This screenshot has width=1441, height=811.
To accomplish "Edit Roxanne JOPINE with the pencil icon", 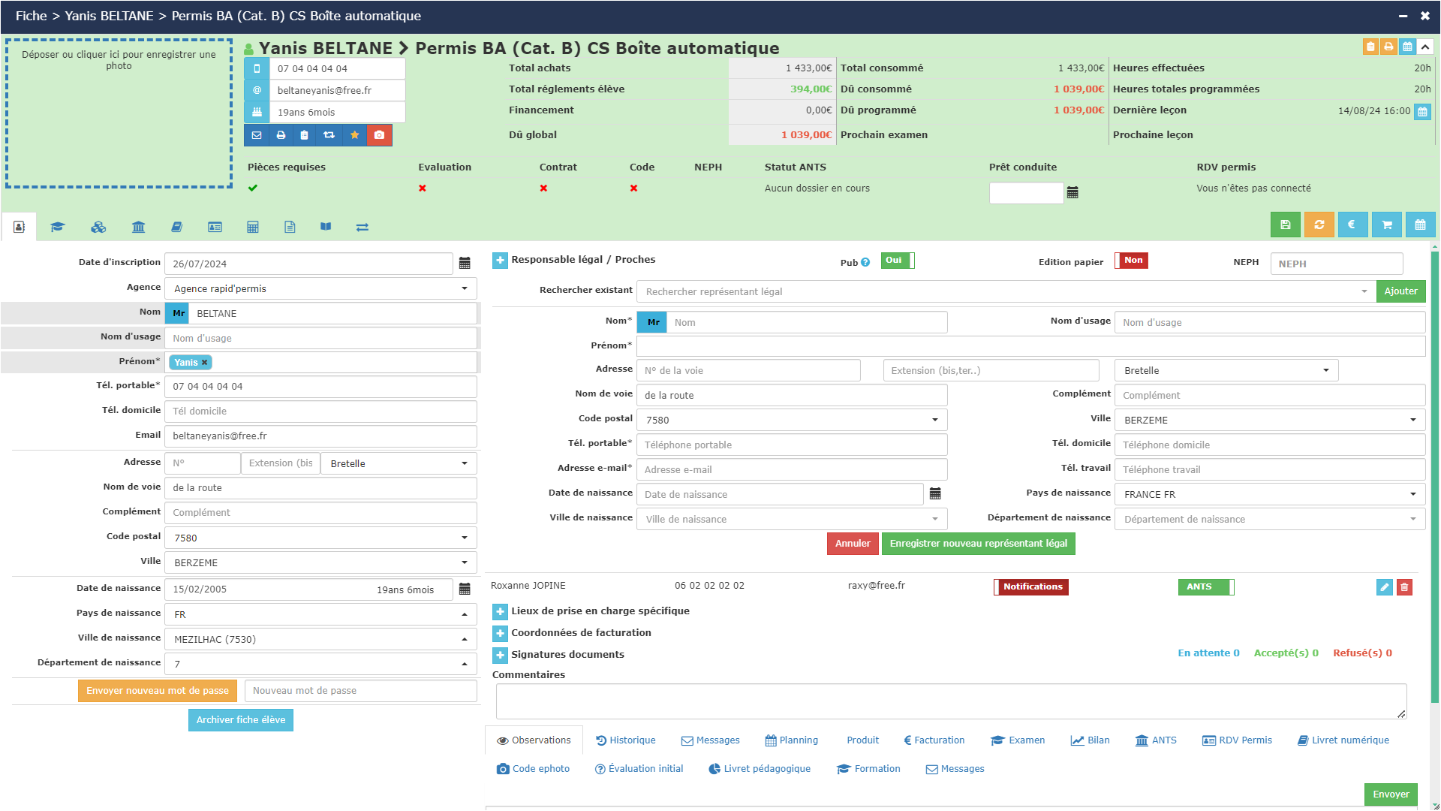I will (1384, 587).
